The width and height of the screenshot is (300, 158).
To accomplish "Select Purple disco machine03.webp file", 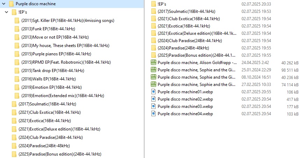I will tap(185, 106).
